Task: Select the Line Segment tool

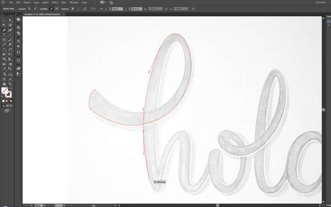Action: click(x=10, y=35)
